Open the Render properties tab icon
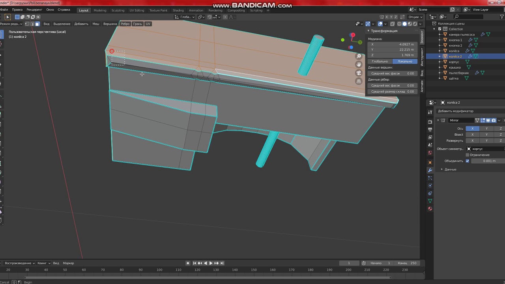 [x=430, y=122]
